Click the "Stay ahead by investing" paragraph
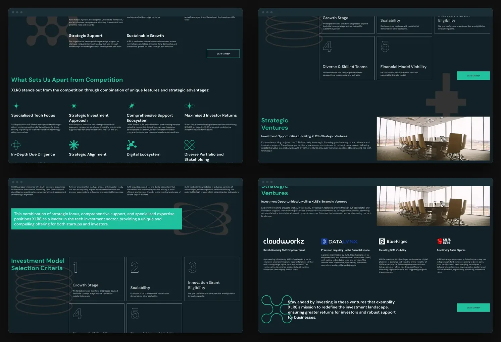This screenshot has height=342, width=501. click(342, 310)
